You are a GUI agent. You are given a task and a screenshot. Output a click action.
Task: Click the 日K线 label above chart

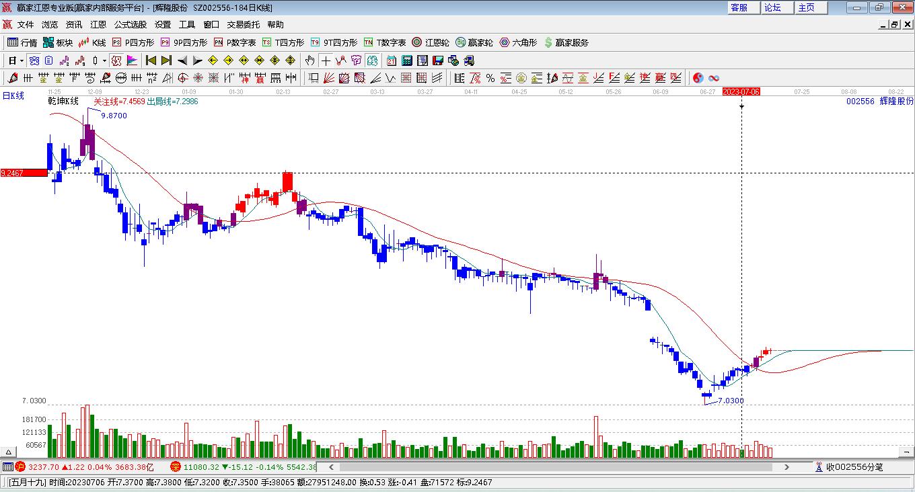pos(13,96)
